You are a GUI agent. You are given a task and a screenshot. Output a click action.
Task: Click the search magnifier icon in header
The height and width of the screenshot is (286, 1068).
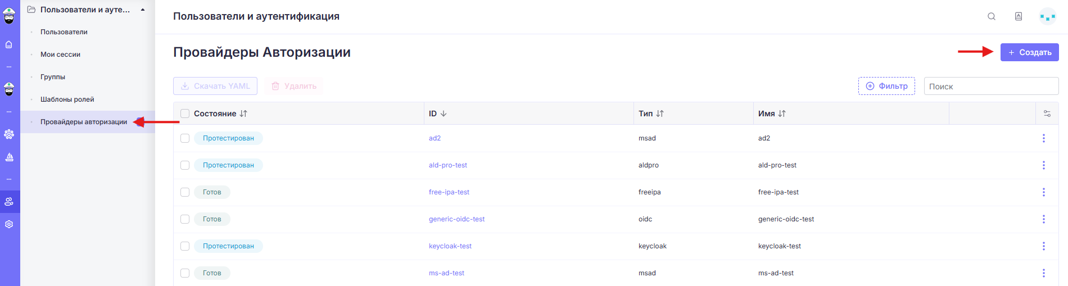[992, 16]
